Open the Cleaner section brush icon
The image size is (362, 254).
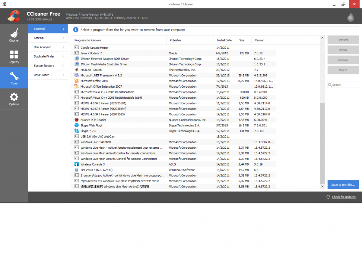pos(14,33)
